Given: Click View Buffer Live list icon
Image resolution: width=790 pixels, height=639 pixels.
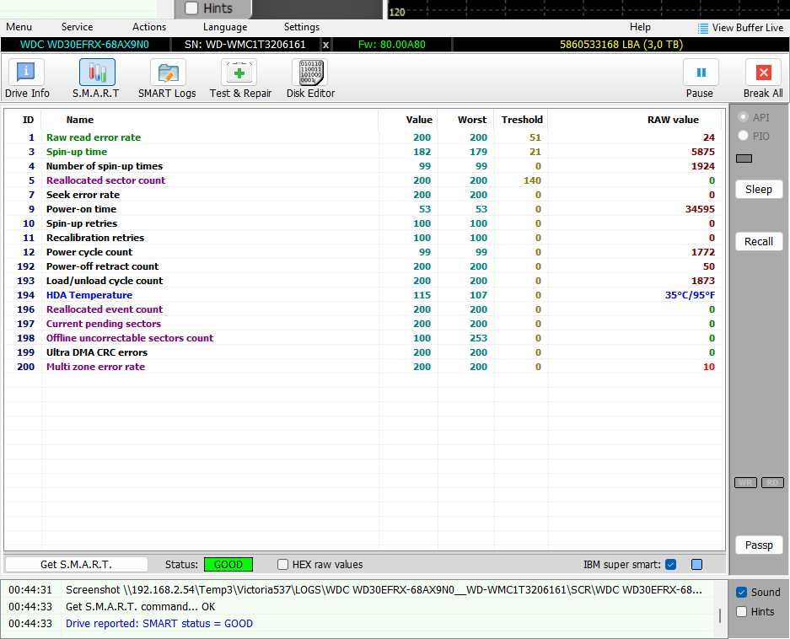Looking at the screenshot, I should click(x=703, y=28).
